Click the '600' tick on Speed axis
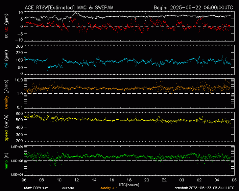The image size is (239, 191). coord(19,113)
